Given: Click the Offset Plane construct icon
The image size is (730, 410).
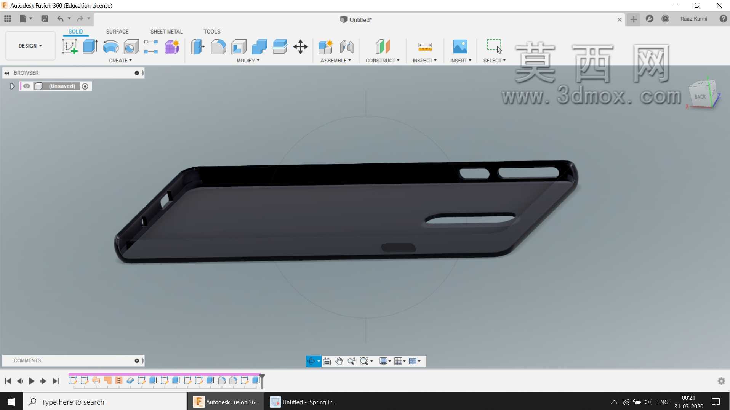Looking at the screenshot, I should point(383,47).
